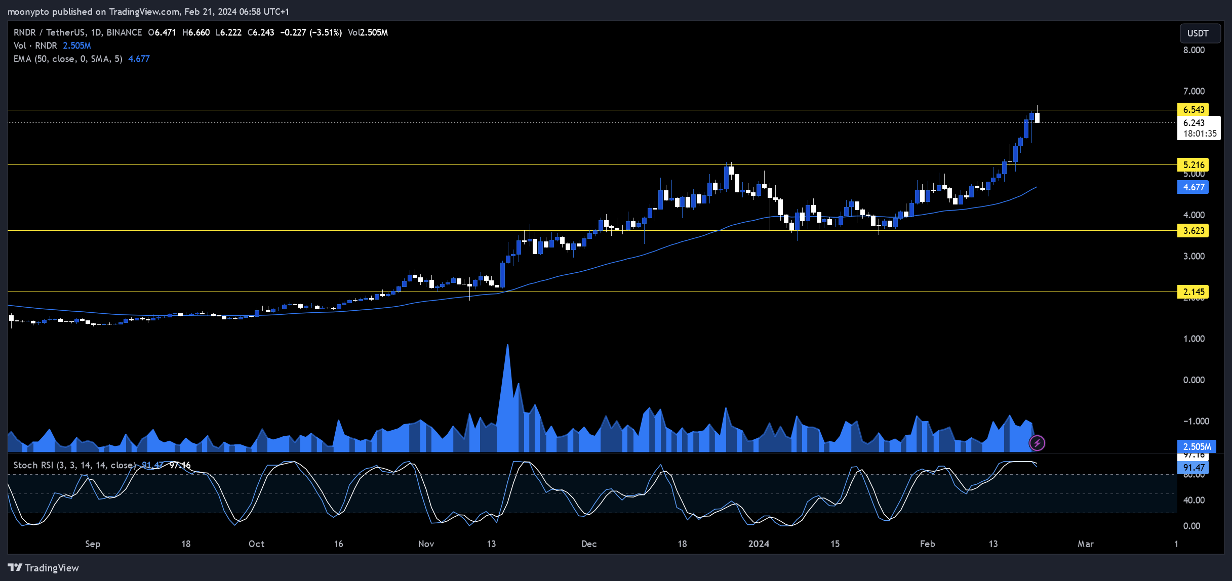1232x581 pixels.
Task: Click the 91.47 Stoch RSI axis label
Action: point(1193,468)
